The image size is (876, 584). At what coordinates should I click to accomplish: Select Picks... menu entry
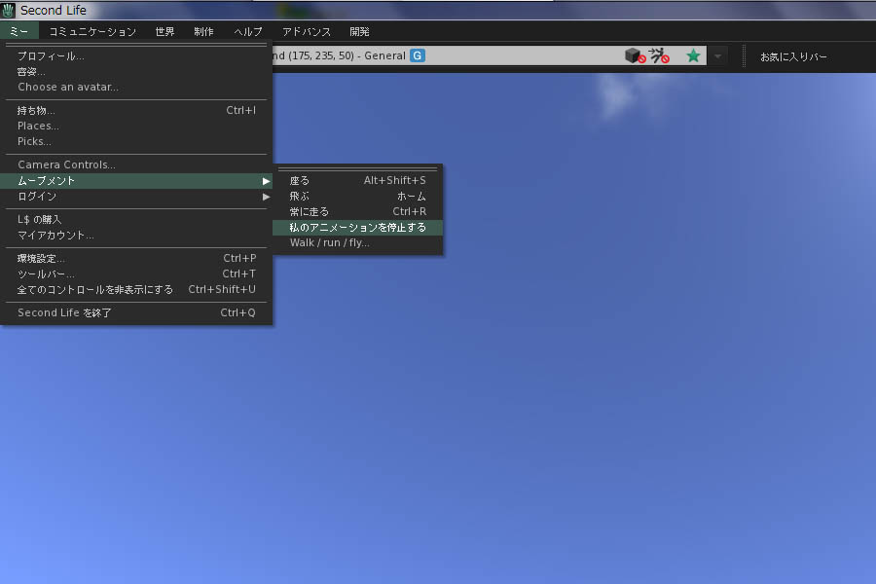click(136, 142)
